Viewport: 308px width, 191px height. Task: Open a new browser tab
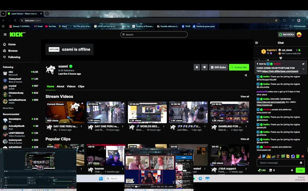tap(47, 14)
